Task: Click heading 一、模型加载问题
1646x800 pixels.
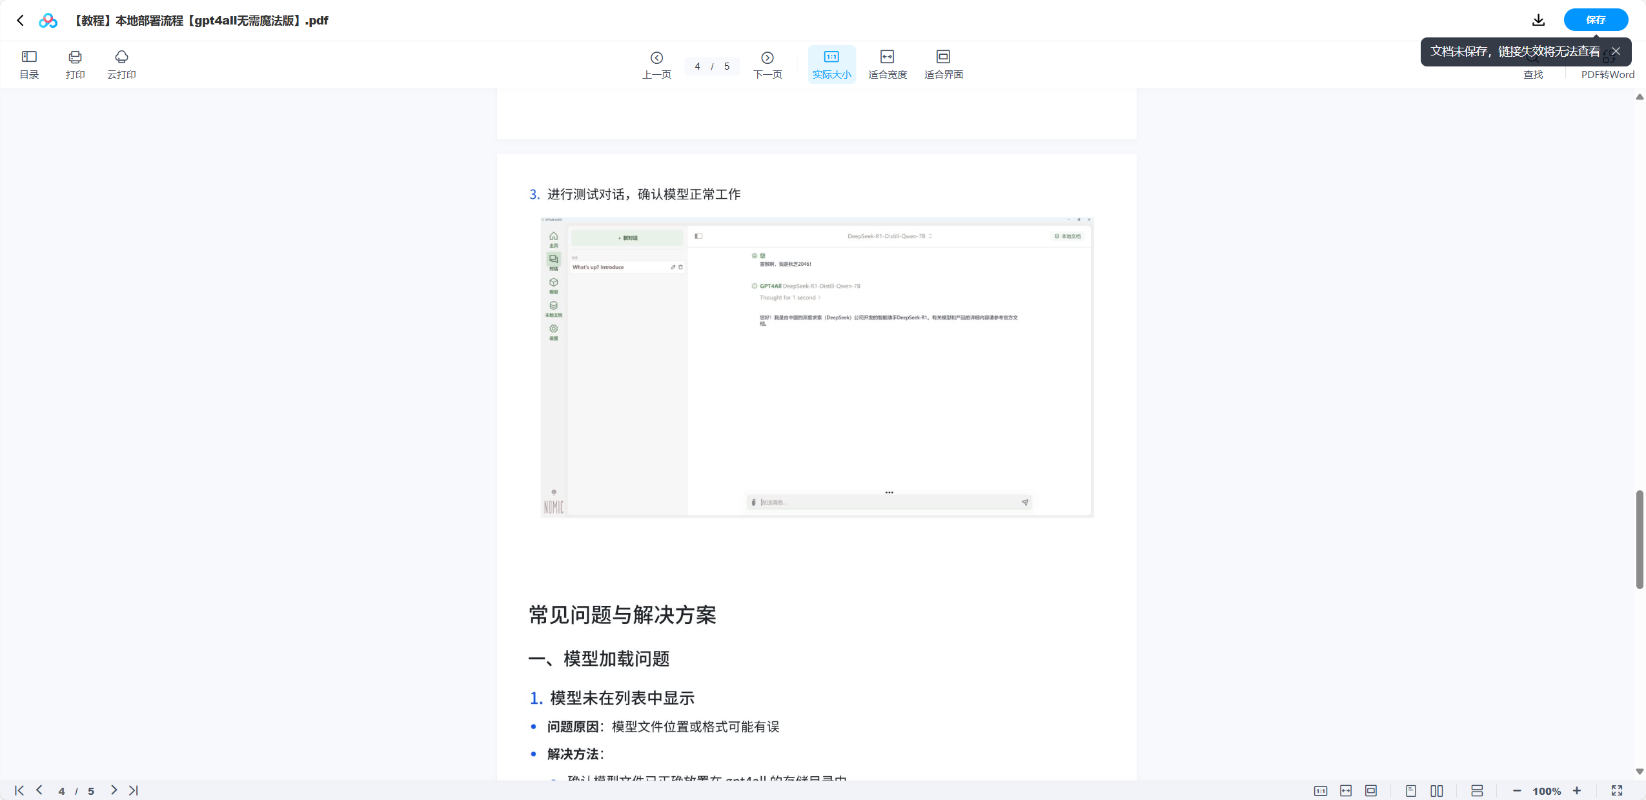Action: click(x=599, y=659)
